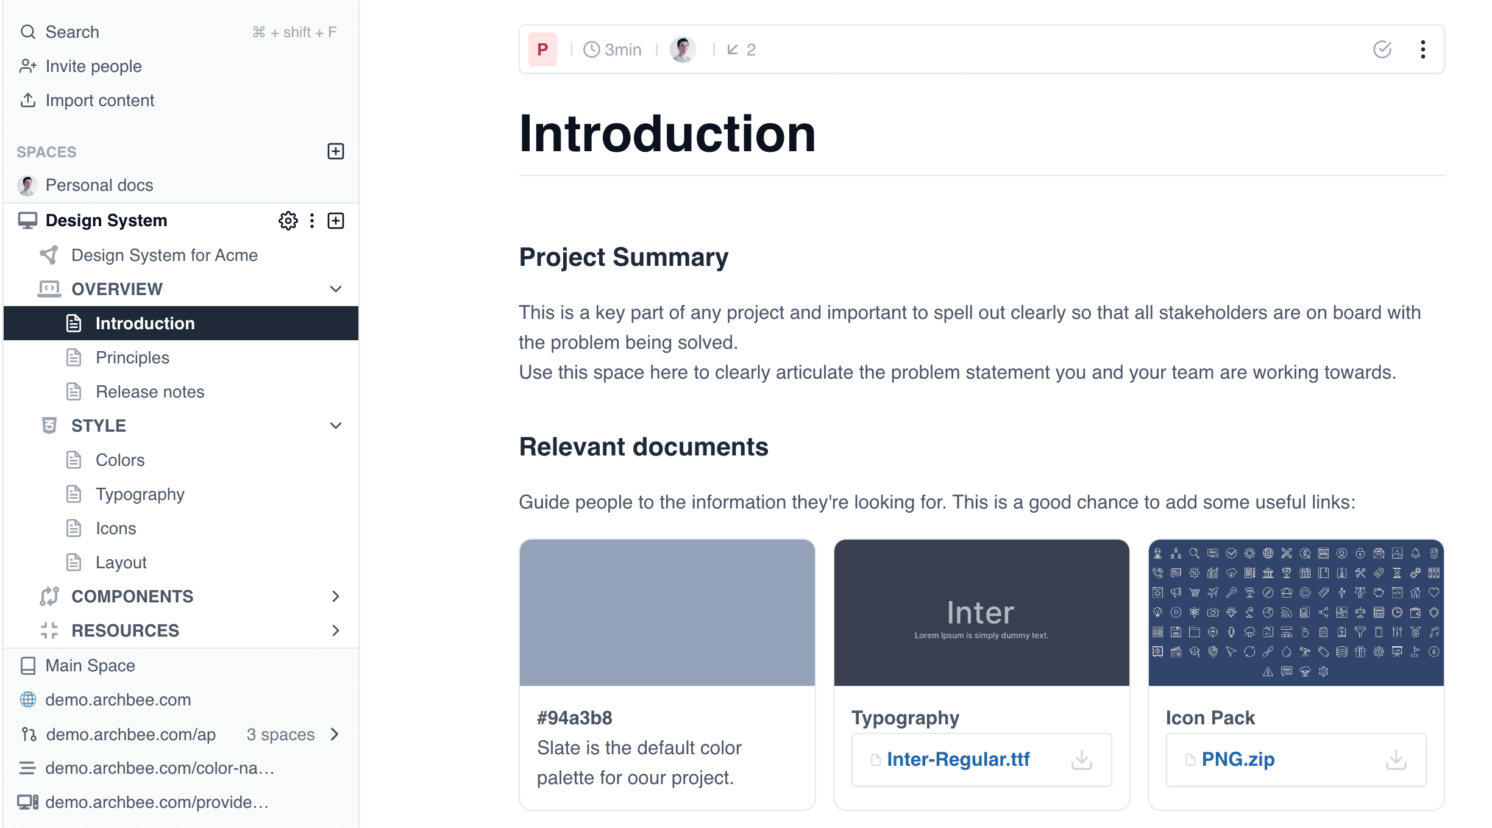Screen dimensions: 1492x828
Task: Collapse the STYLE section chevron
Action: pos(335,426)
